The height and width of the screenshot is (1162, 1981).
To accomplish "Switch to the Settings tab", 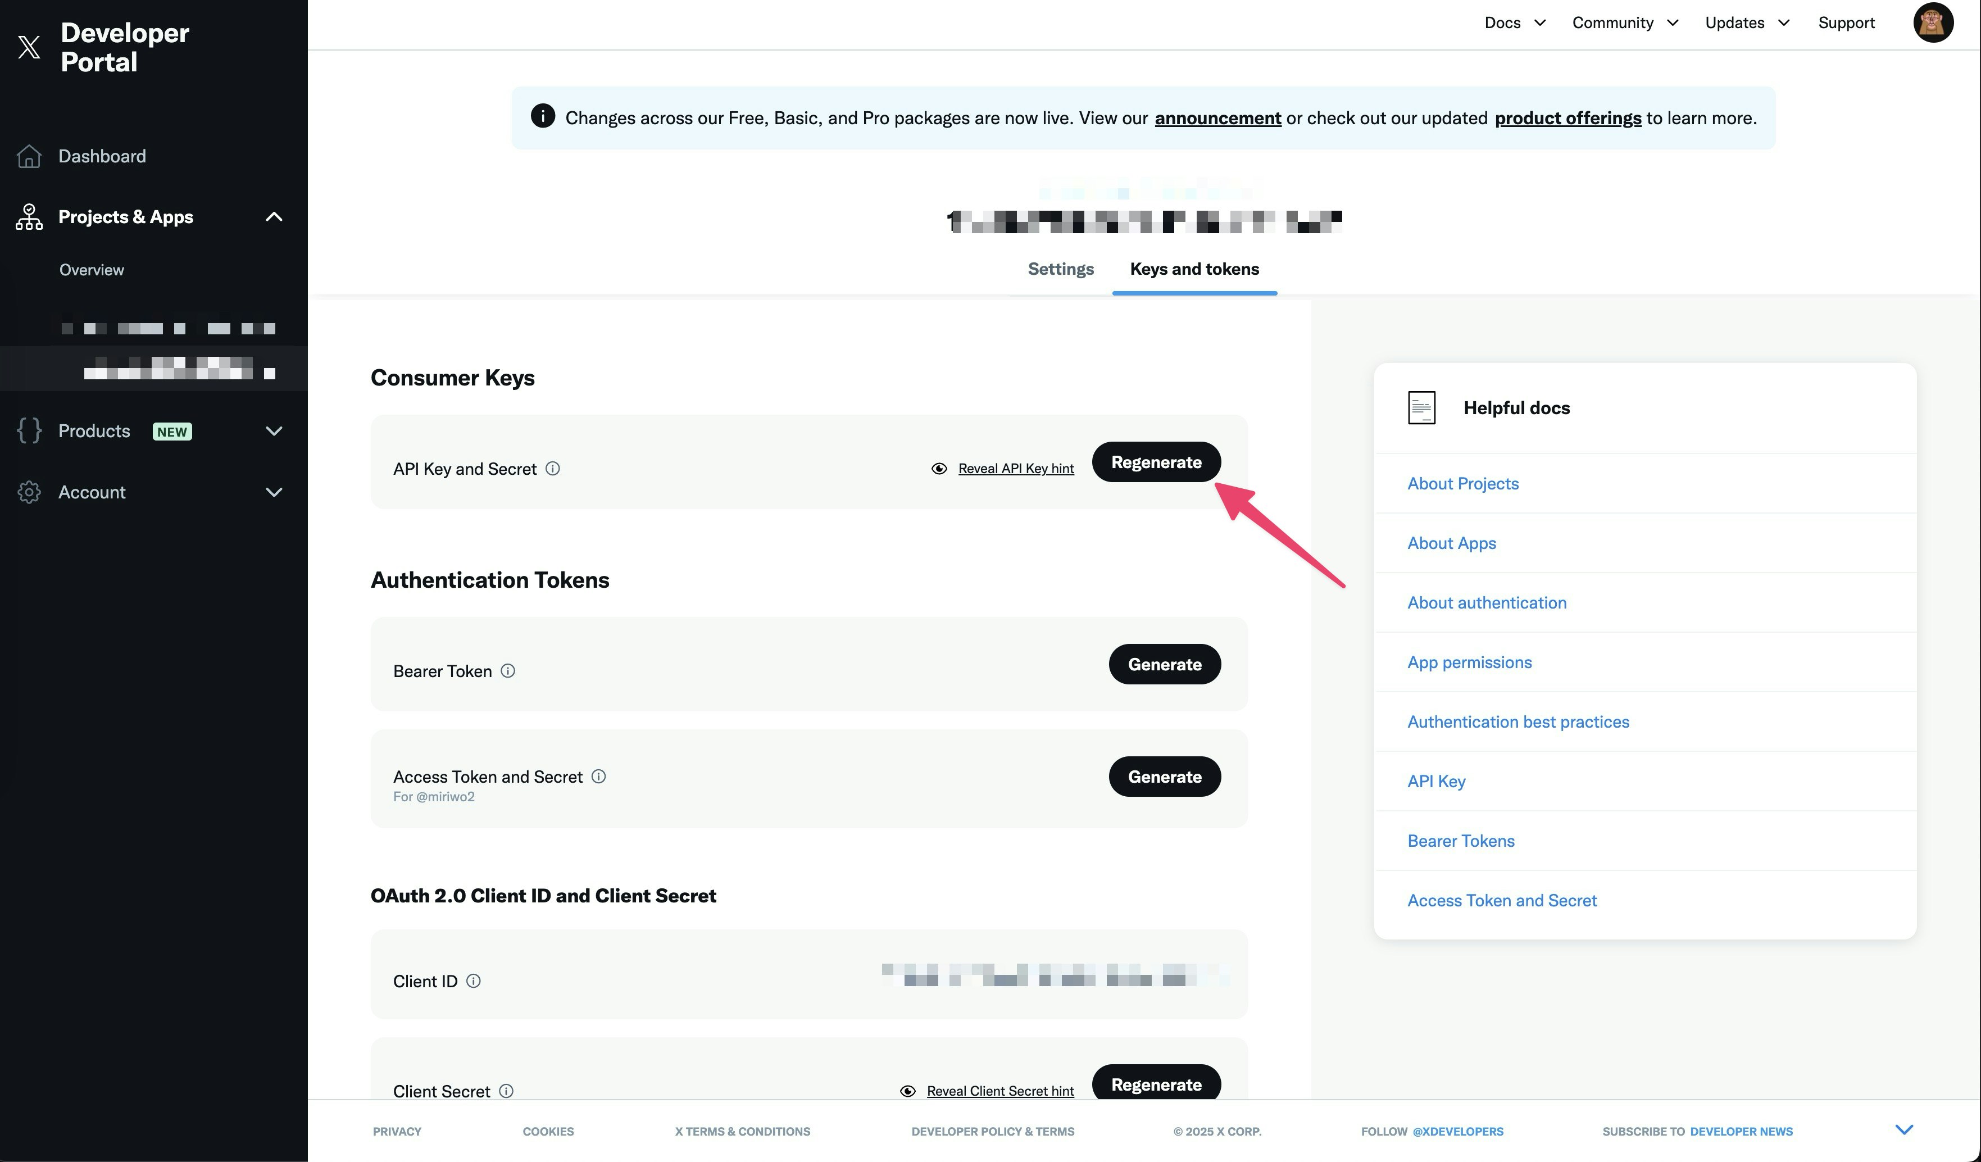I will click(x=1061, y=269).
